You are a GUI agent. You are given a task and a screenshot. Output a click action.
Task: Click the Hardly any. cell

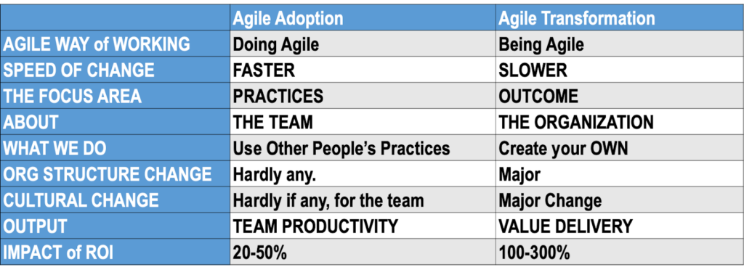point(363,174)
